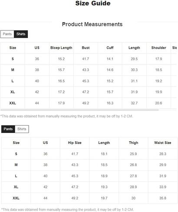This screenshot has height=212, width=178.
Task: Click the Product Measurements heading
Action: click(x=92, y=24)
